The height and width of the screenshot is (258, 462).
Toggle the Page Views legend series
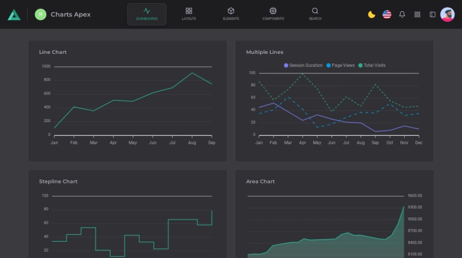pos(343,65)
